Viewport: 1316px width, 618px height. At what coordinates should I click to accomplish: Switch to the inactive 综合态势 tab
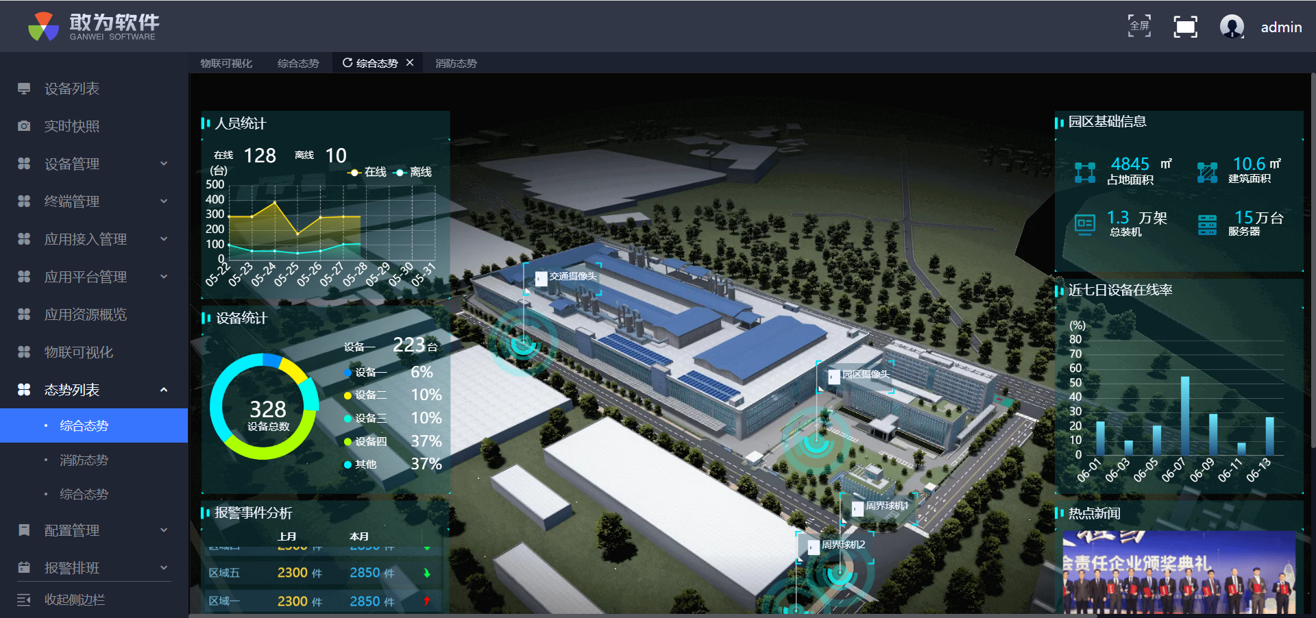click(298, 63)
